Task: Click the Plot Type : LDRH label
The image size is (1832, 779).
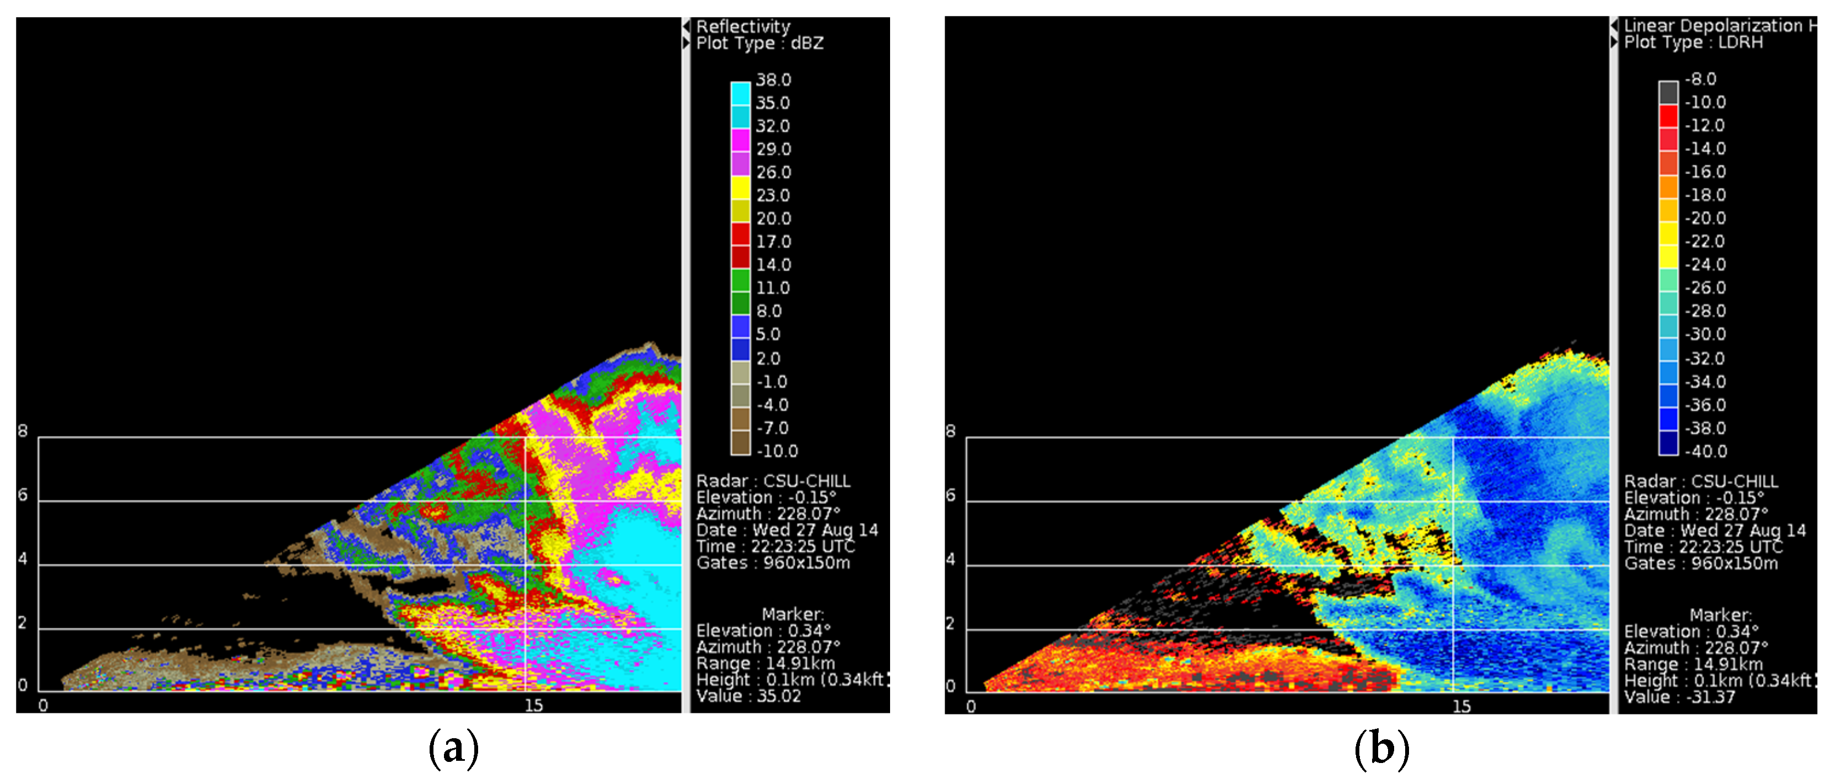Action: (1692, 42)
